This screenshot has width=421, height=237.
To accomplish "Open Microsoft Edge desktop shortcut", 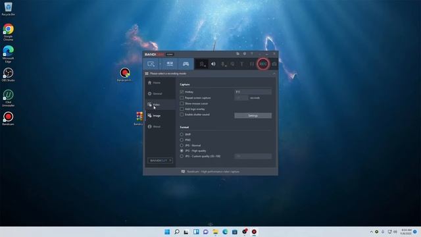I will (x=9, y=54).
